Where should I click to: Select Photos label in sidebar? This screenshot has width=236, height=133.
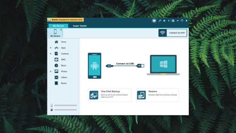click(x=64, y=71)
